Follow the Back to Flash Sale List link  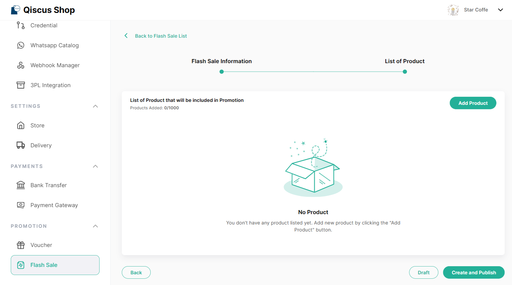click(161, 36)
